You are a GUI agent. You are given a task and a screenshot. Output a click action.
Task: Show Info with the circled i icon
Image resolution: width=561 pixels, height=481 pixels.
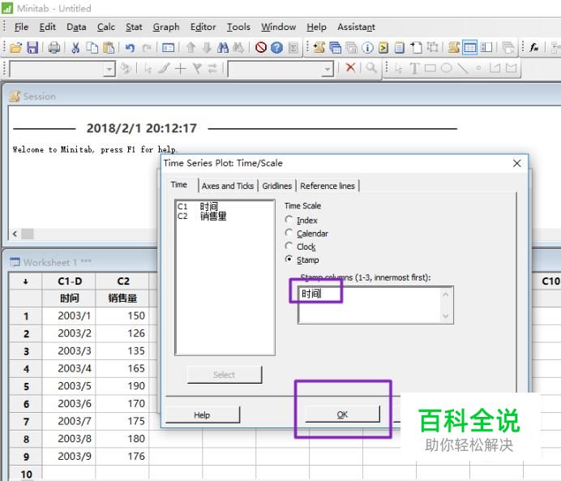367,48
